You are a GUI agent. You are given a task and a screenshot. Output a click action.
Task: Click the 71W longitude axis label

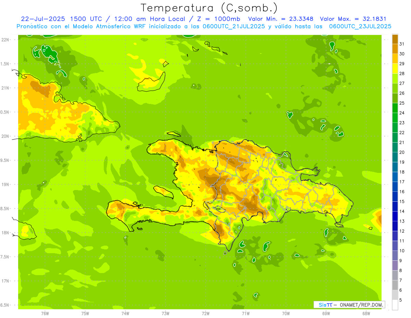pyautogui.click(x=246, y=314)
